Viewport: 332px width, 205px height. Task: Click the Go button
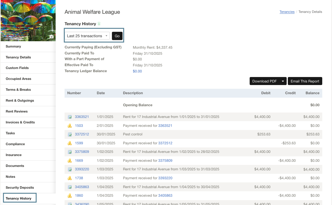coord(117,36)
